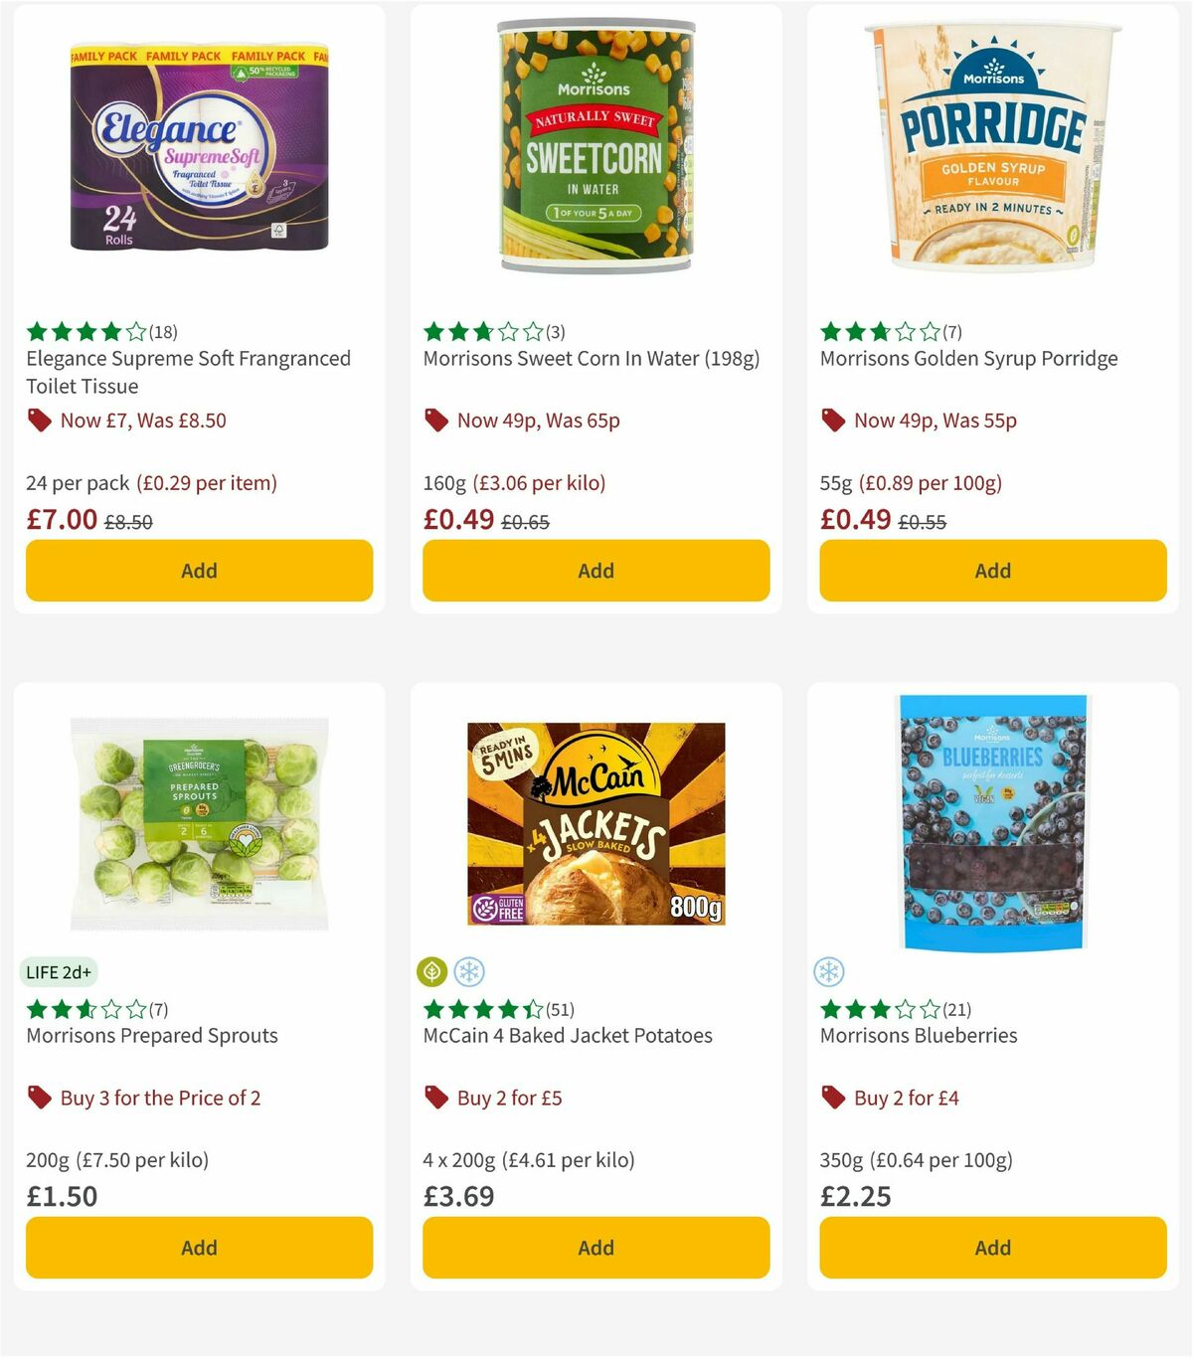Click the snowflake frozen icon on McCain Jacket Potatoes

click(x=470, y=972)
